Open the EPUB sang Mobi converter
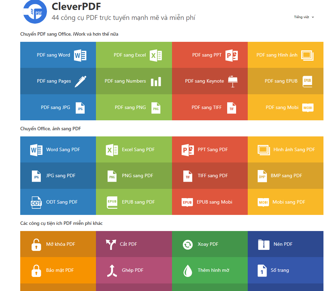 point(210,202)
